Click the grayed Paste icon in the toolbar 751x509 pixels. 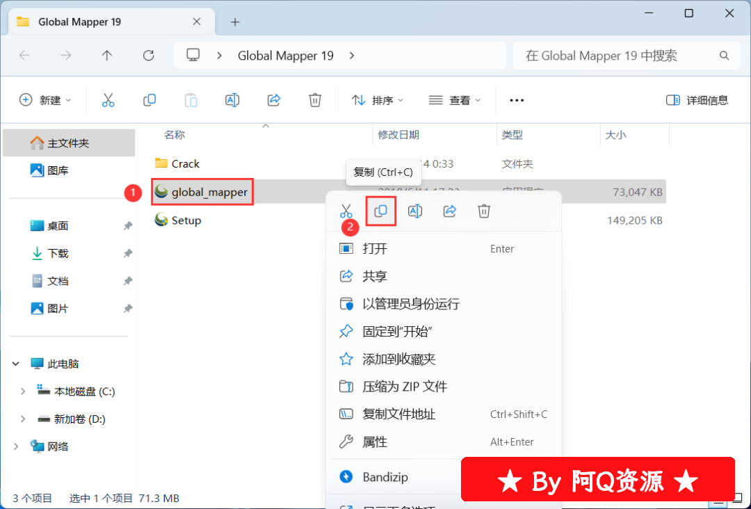pos(191,100)
